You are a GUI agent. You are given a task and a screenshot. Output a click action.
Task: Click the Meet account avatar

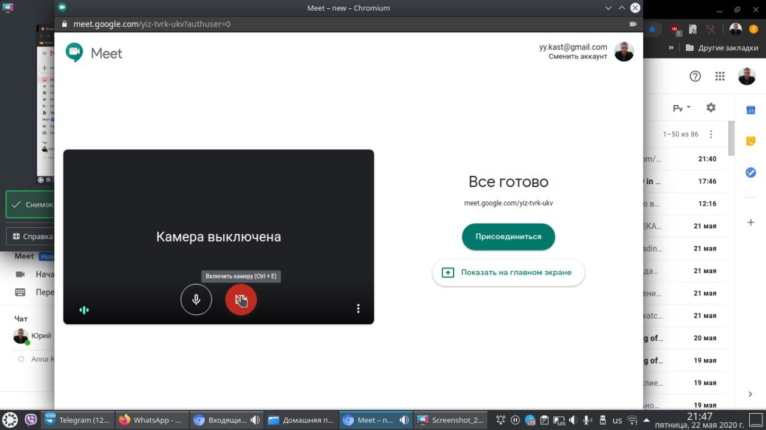click(x=624, y=51)
